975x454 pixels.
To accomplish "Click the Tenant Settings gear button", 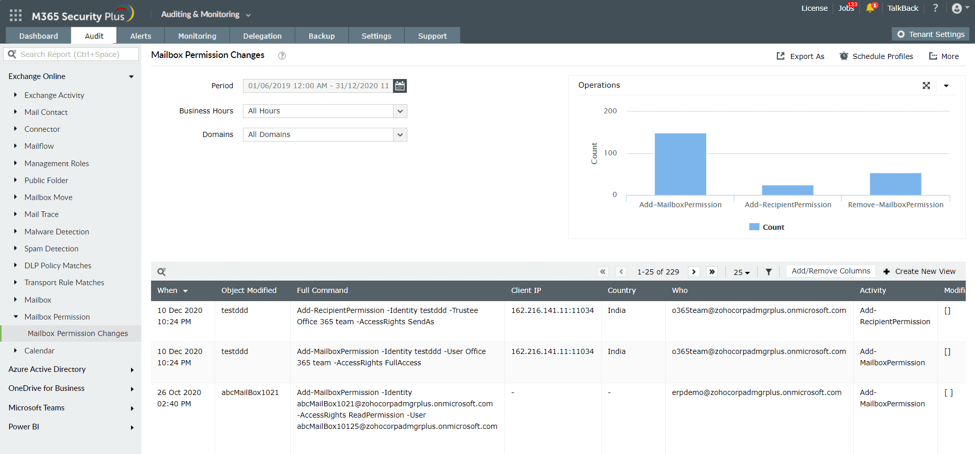I will pos(931,34).
